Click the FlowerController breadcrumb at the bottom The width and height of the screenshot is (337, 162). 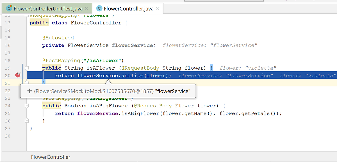click(x=51, y=157)
